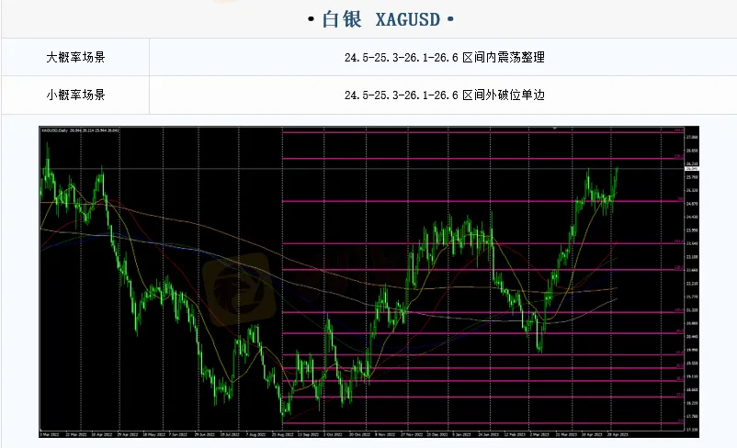737x448 pixels.
Task: Click the 区间内震荡整理 range cell text
Action: [x=444, y=57]
